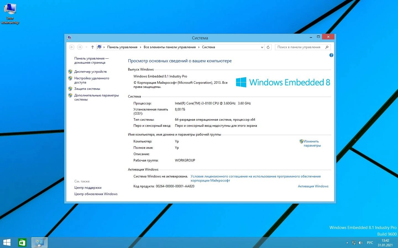Viewport: 398px width, 248px height.
Task: Select product code '00264-00000-00001-AA820'
Action: click(175, 186)
